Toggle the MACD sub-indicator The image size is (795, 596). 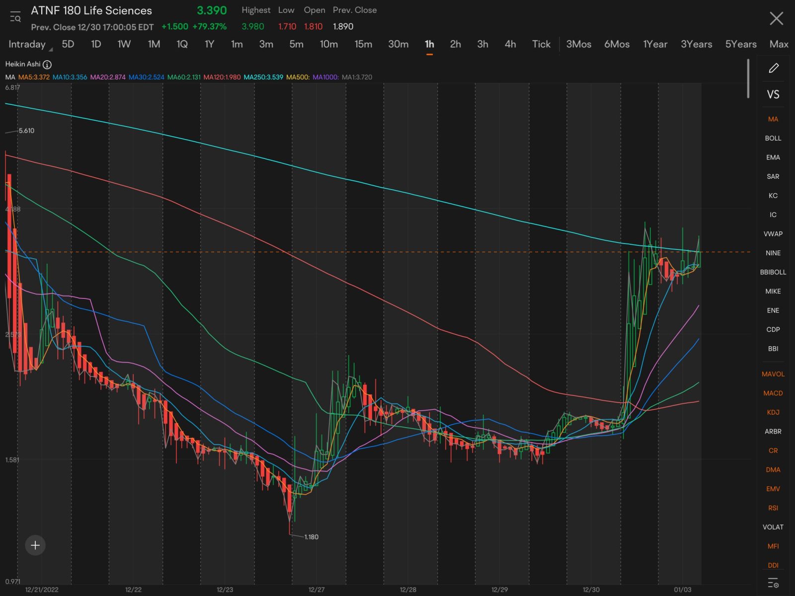pyautogui.click(x=773, y=393)
